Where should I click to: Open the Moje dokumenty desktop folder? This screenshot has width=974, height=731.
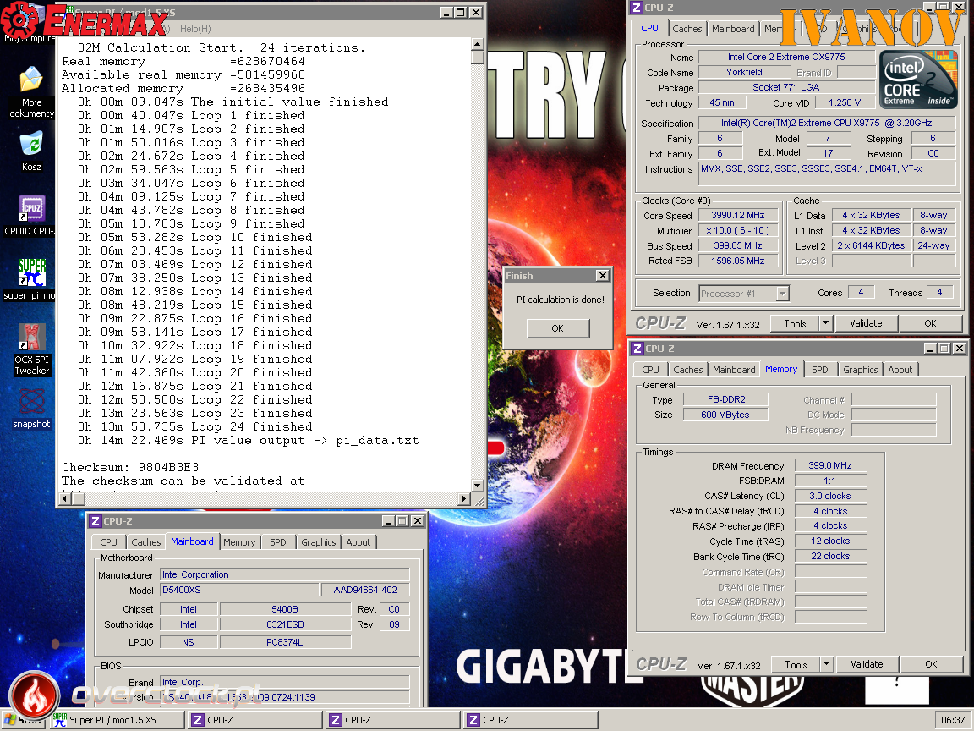[x=31, y=91]
